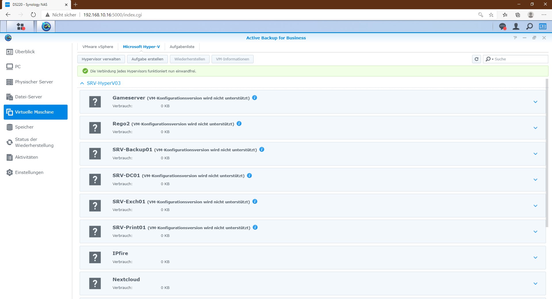Go to Physischer Server section
Screen dimensions: 552x299
point(36,82)
